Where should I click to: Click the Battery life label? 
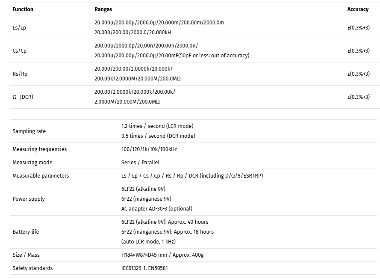pos(26,232)
